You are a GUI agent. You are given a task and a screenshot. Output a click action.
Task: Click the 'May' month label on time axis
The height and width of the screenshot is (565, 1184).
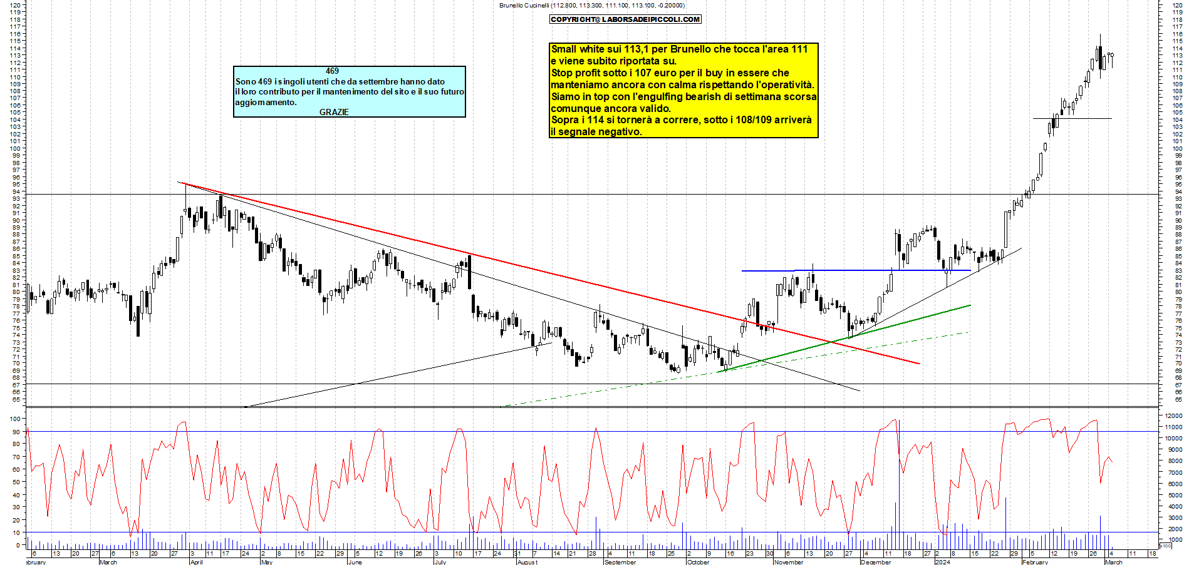point(267,562)
